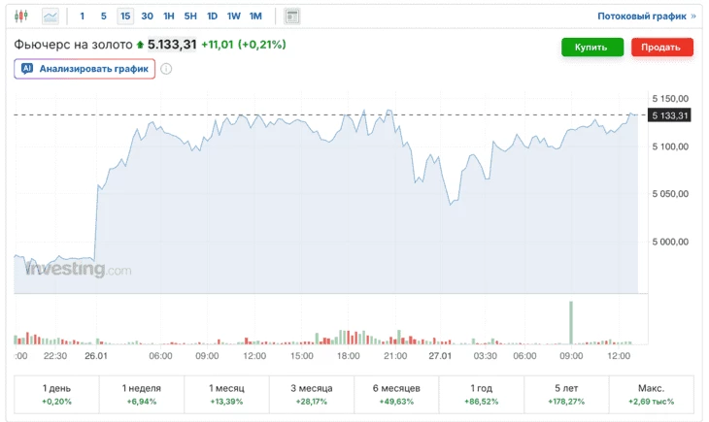Select the area chart type icon
Screen dimensions: 709x422
coord(51,16)
